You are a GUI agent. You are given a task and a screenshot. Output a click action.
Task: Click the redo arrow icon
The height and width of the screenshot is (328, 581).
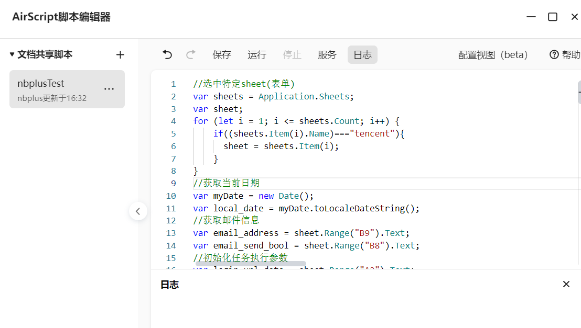point(191,54)
